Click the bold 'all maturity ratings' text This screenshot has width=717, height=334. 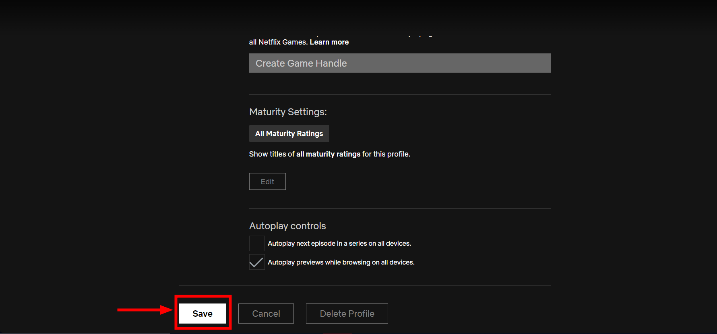(x=328, y=154)
